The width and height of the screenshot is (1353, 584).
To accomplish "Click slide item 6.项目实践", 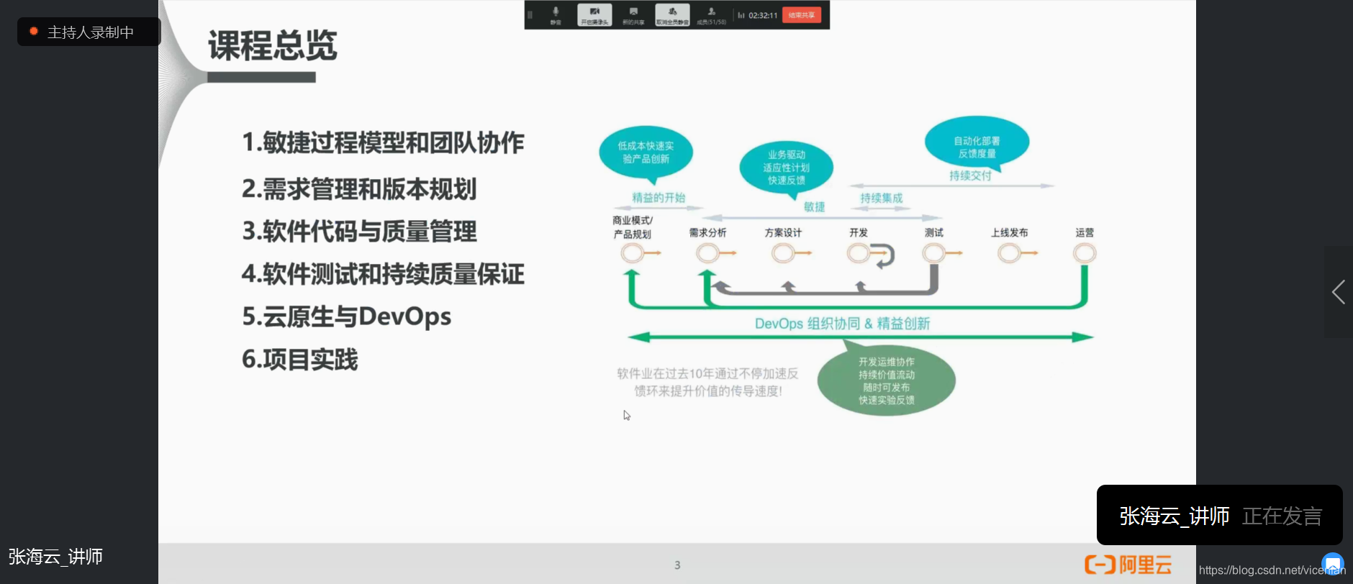I will tap(299, 359).
